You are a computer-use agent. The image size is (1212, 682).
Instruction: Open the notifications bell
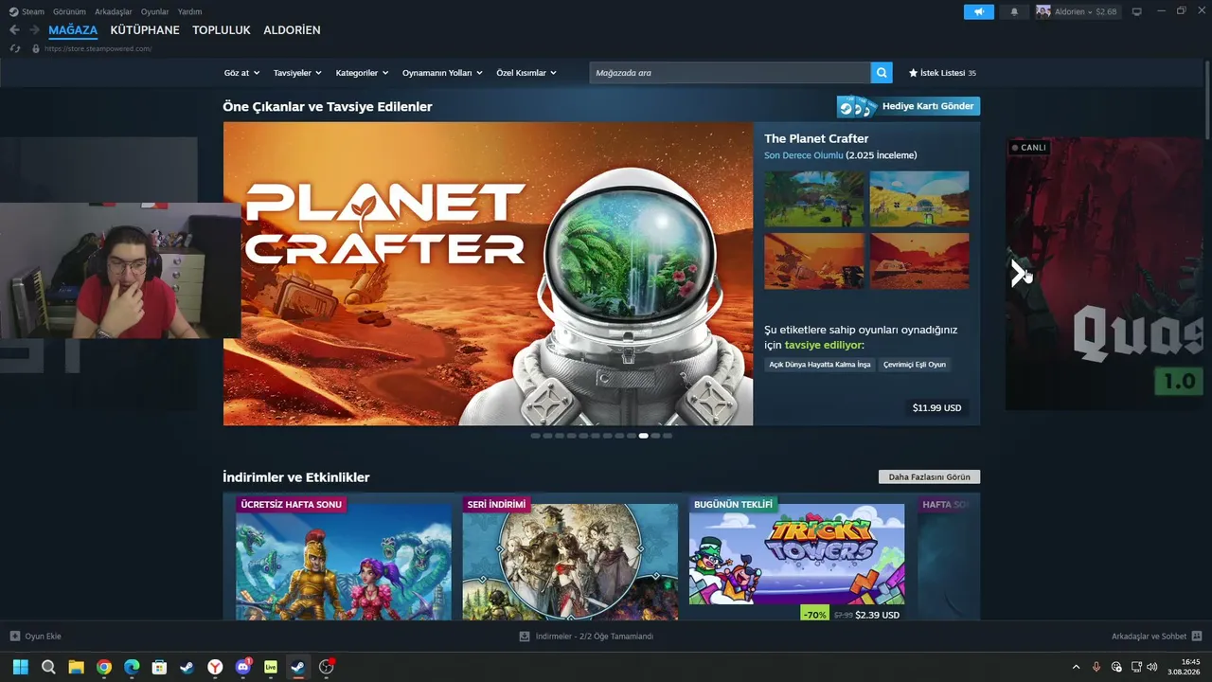click(1014, 11)
